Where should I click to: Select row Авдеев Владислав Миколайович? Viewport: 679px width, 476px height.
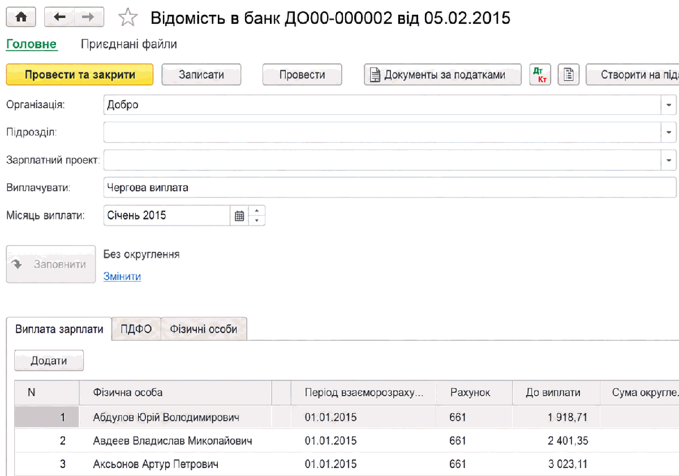coord(346,441)
